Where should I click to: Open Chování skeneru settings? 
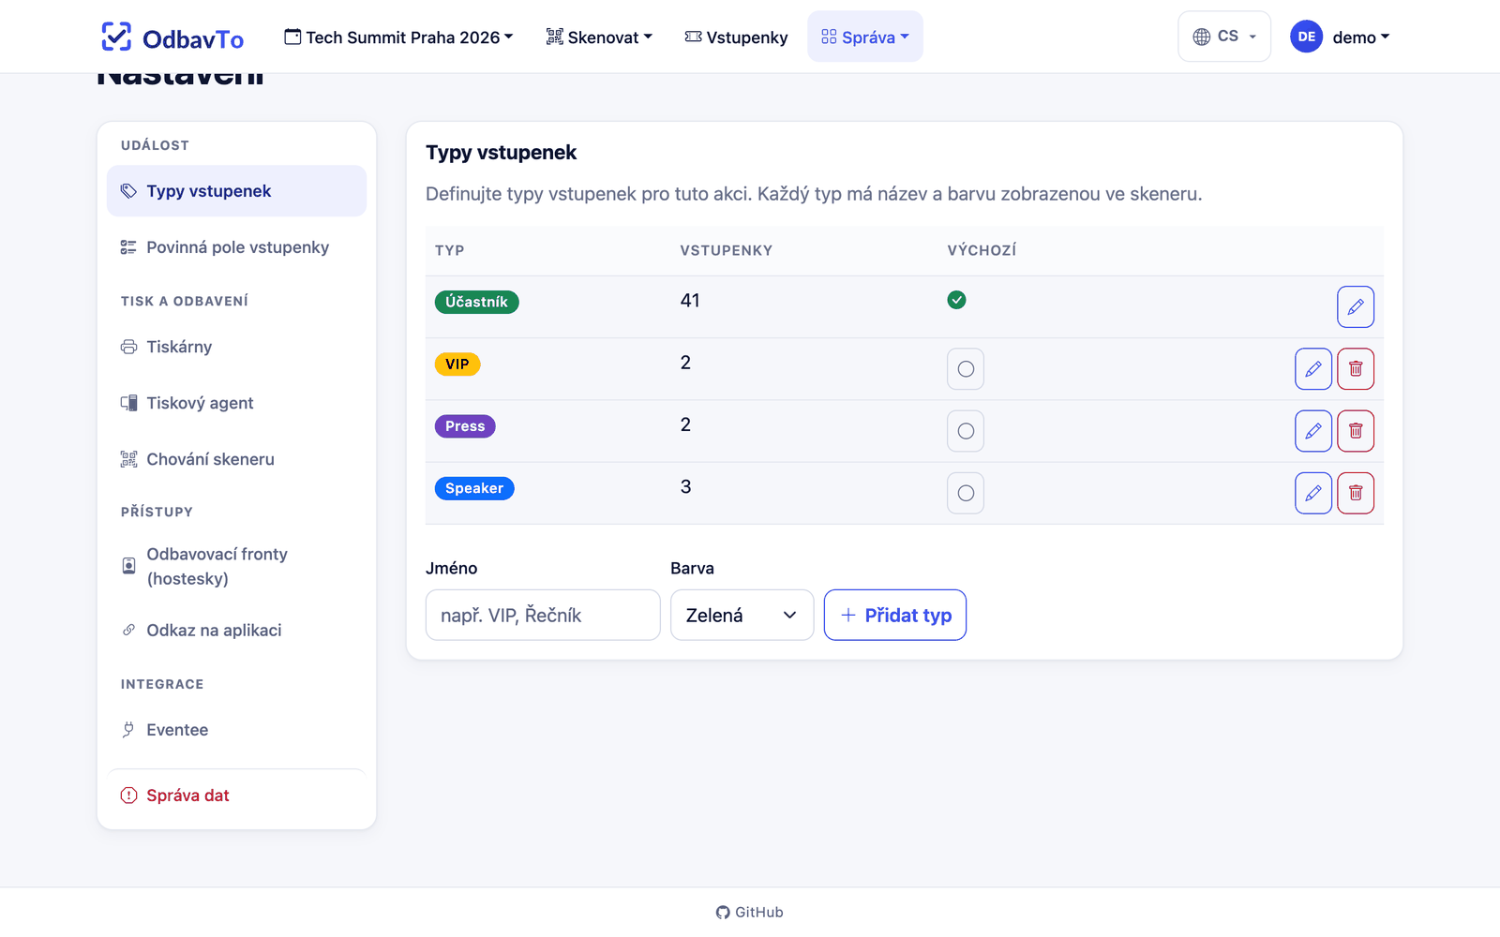pyautogui.click(x=236, y=459)
